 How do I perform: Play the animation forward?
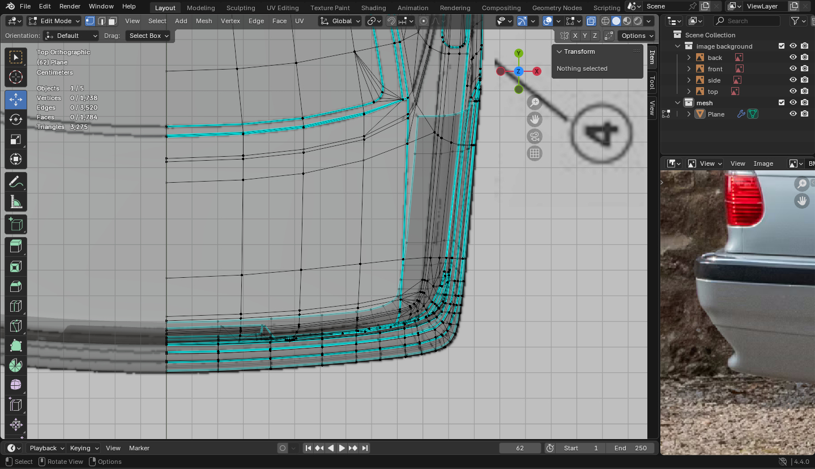click(x=342, y=448)
